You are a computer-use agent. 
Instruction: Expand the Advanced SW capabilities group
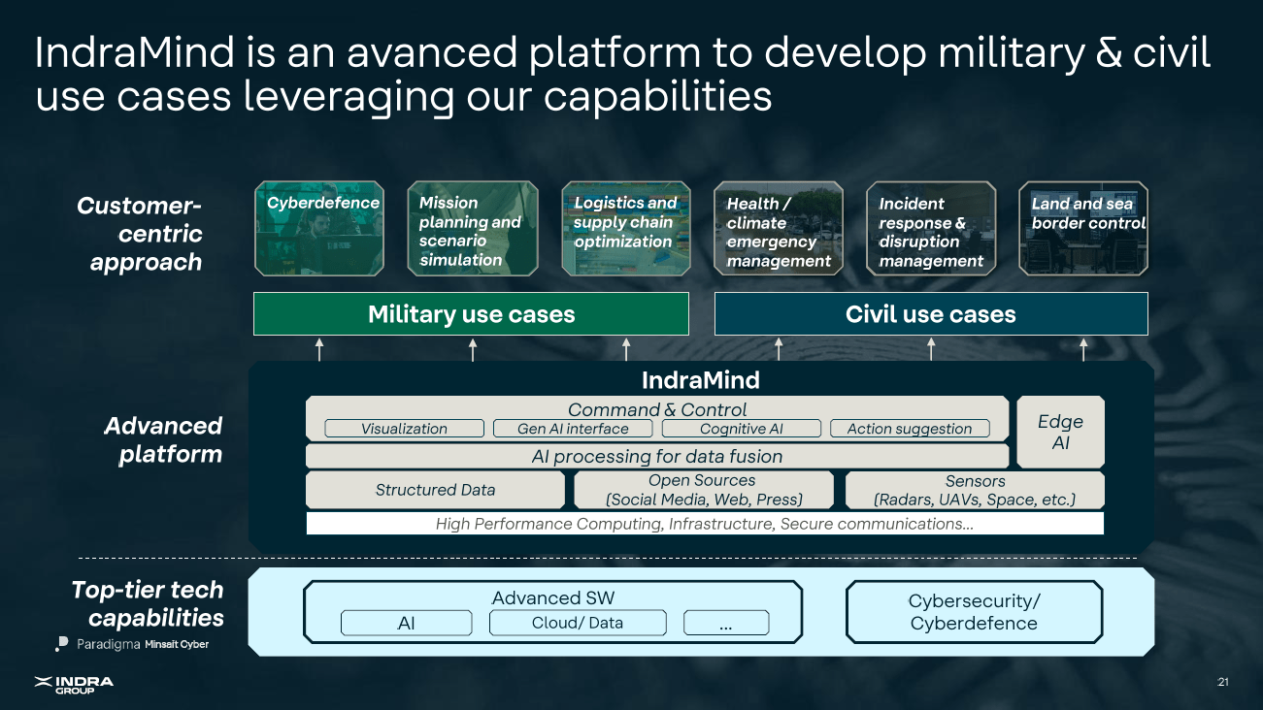[x=553, y=597]
